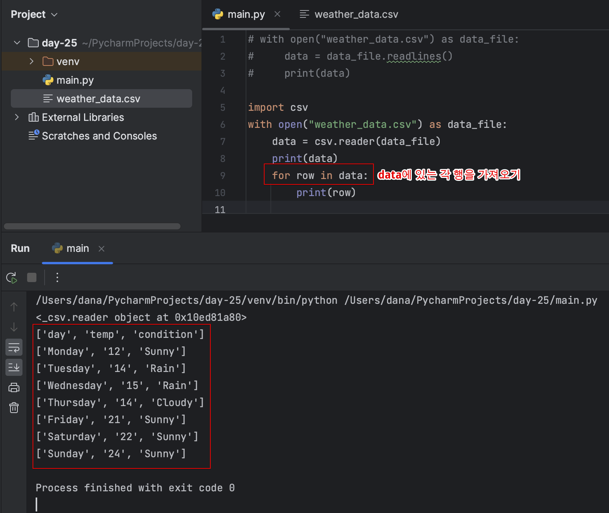Click the 'print(row)' code line

326,193
